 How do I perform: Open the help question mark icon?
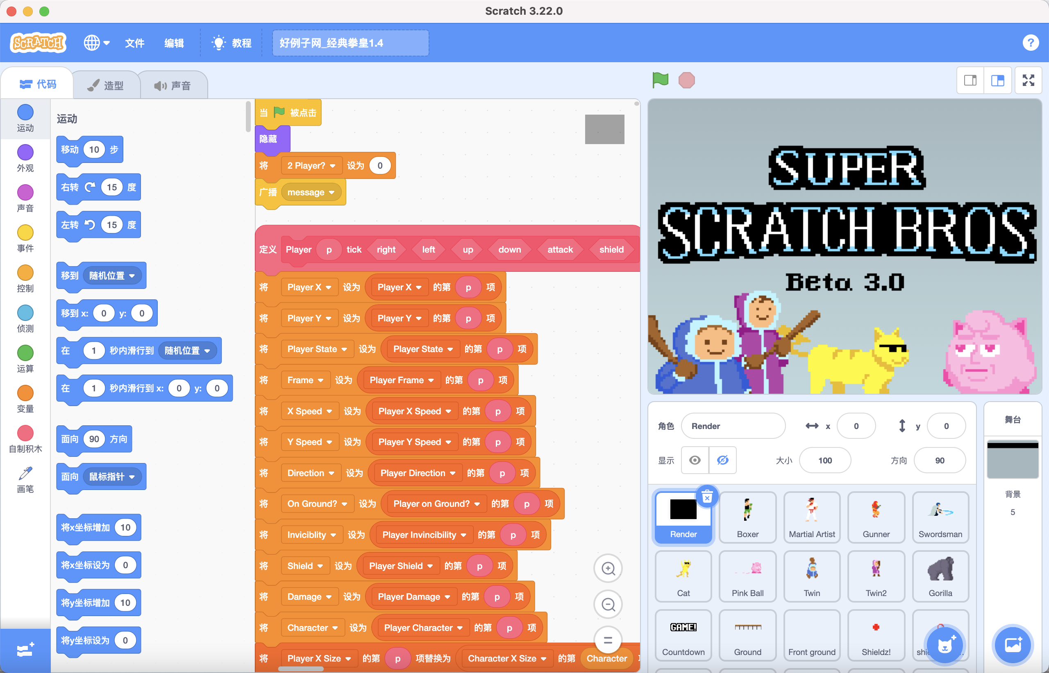(x=1030, y=43)
